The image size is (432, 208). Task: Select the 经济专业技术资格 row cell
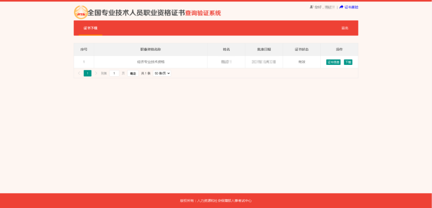click(150, 62)
